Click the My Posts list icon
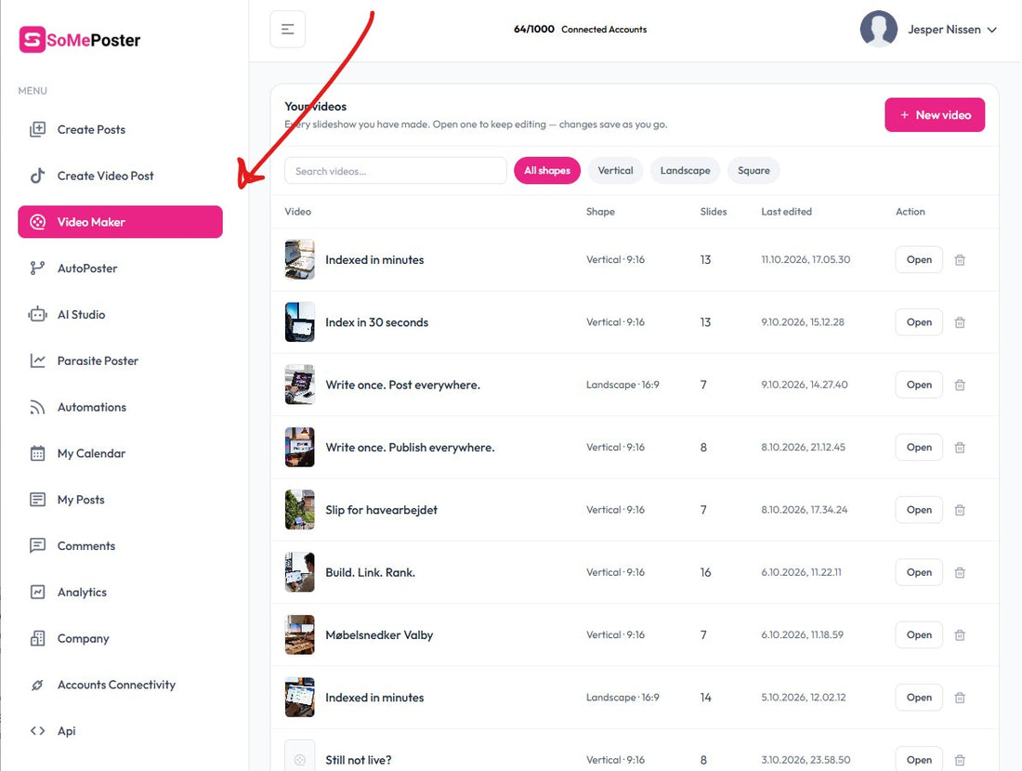The image size is (1022, 771). 38,499
